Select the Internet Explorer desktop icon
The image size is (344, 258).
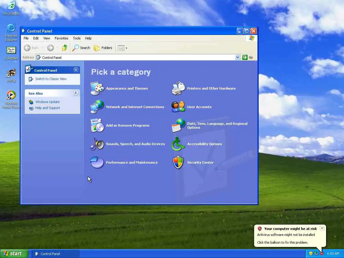[x=11, y=33]
